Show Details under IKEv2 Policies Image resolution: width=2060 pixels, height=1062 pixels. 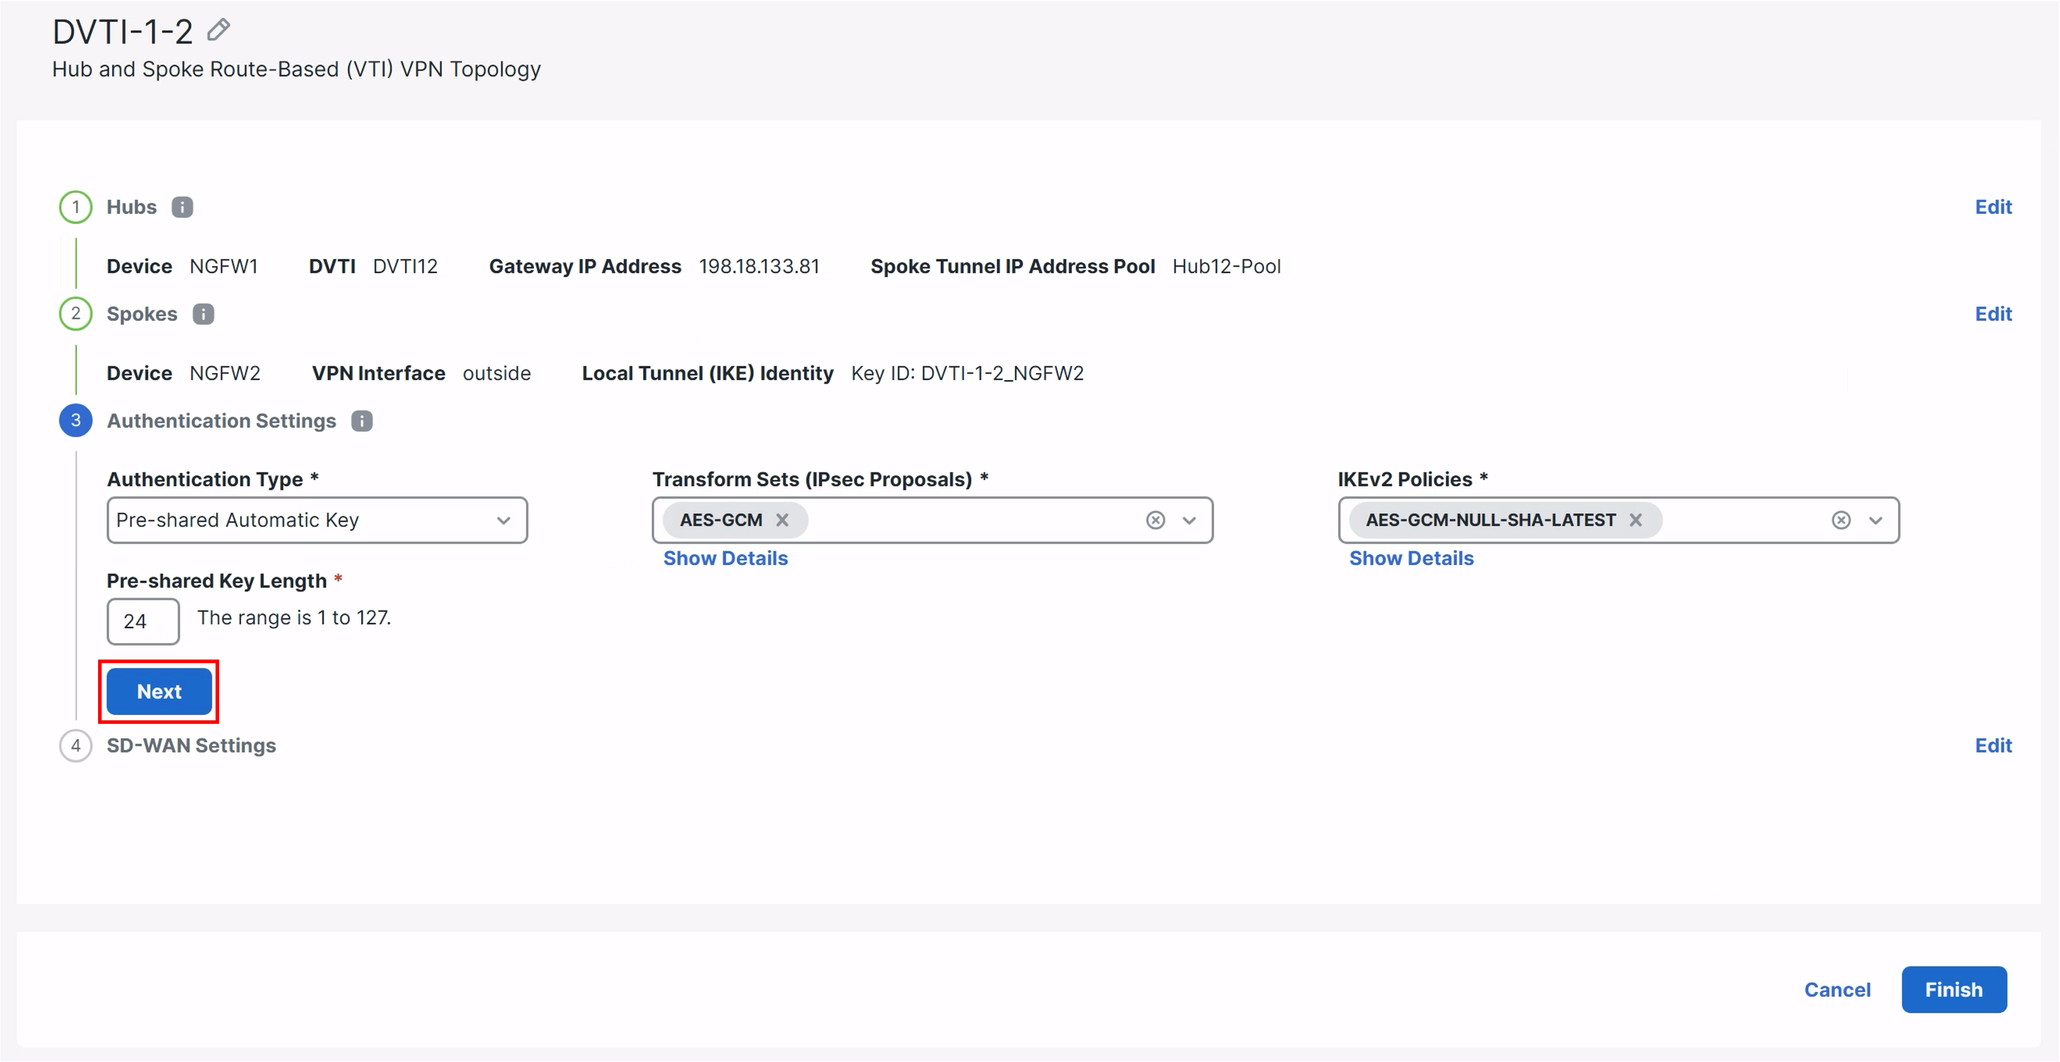tap(1411, 559)
